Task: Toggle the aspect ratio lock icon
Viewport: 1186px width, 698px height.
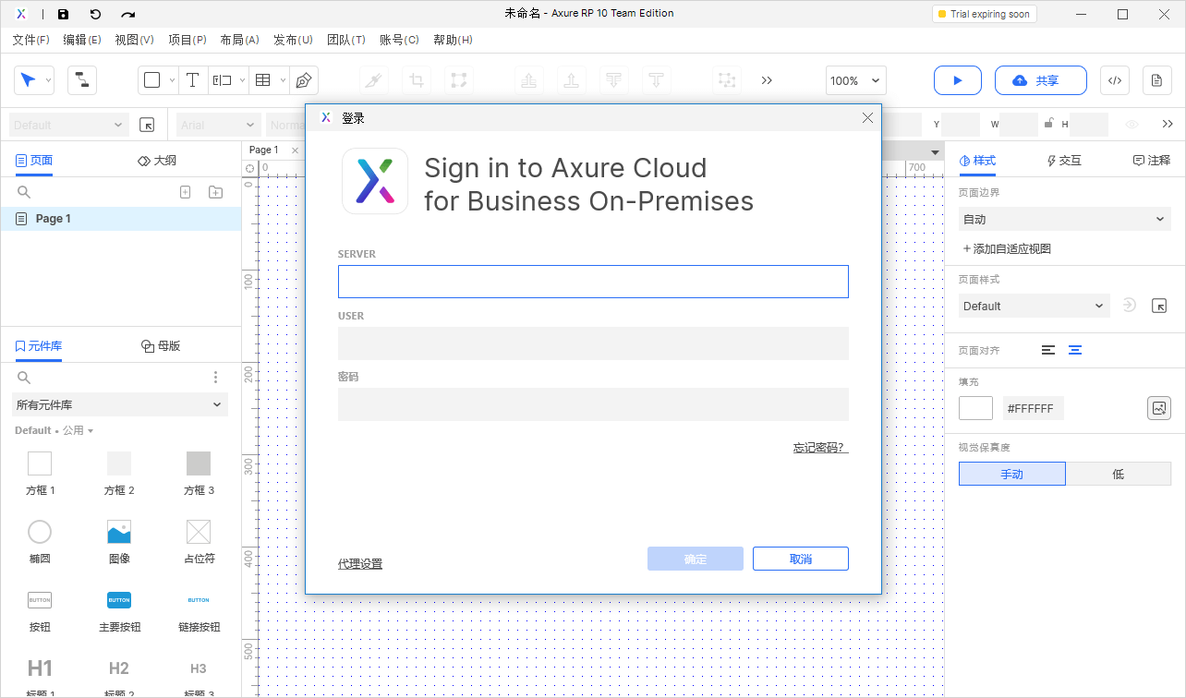Action: 1048,124
